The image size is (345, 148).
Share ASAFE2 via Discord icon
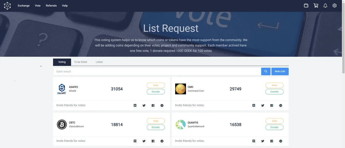[x=135, y=105]
